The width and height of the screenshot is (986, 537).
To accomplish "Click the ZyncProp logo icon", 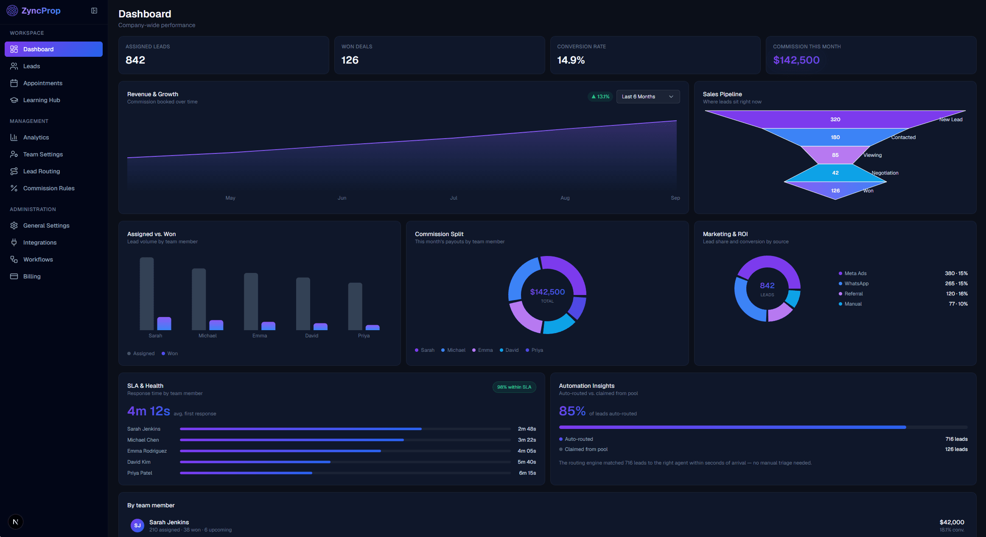I will tap(12, 11).
